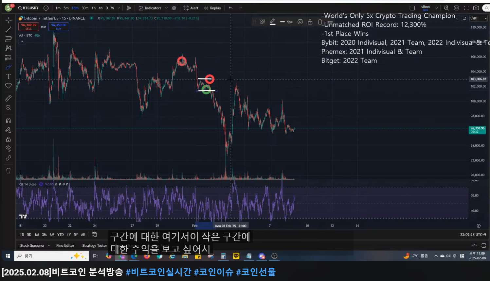Image resolution: width=490 pixels, height=281 pixels.
Task: Select the ruler measure tool
Action: pyautogui.click(x=9, y=98)
